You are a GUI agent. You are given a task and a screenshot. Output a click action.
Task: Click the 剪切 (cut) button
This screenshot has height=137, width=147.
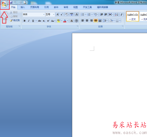[14, 12]
